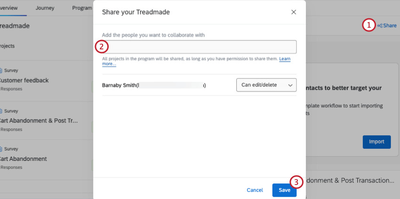
Task: Save the sharing settings
Action: coord(284,190)
